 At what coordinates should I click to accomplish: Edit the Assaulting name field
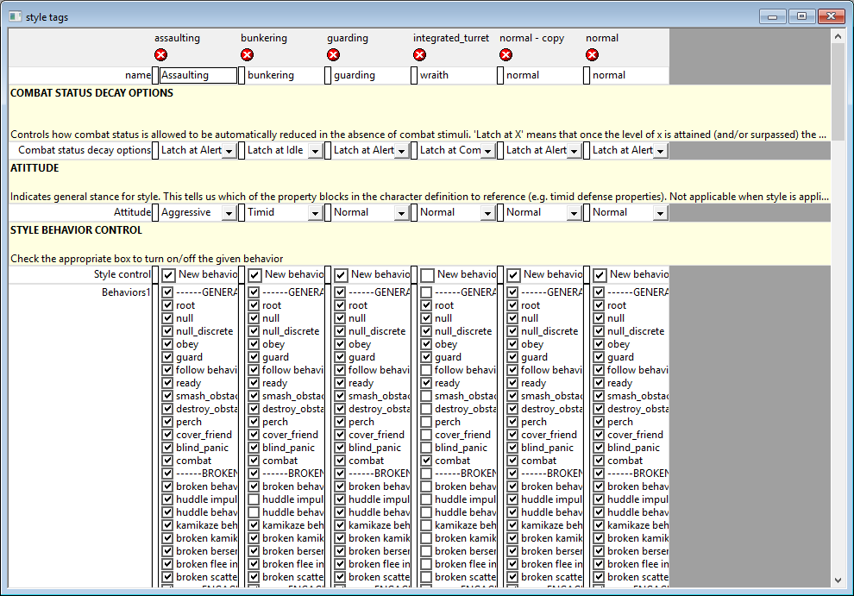(x=198, y=75)
